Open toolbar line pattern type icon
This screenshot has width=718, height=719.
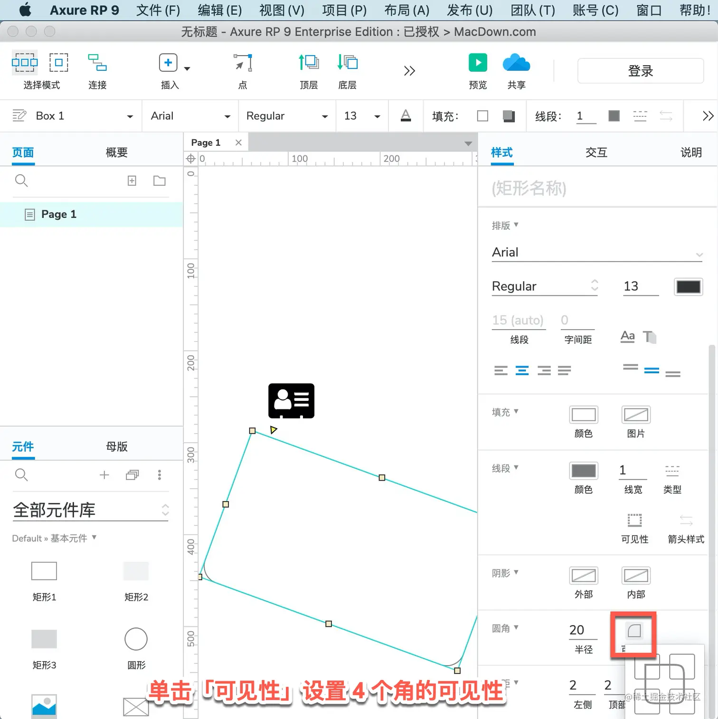click(640, 116)
